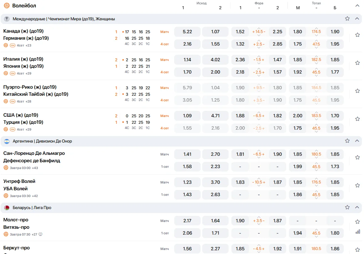Click the Live badge under Канада vs Германия
The height and width of the screenshot is (254, 364).
coord(13,45)
